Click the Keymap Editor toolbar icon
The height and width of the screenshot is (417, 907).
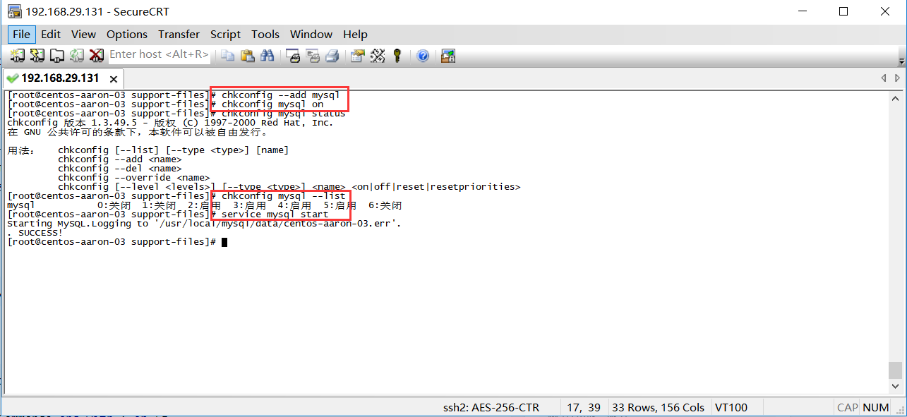(x=378, y=55)
